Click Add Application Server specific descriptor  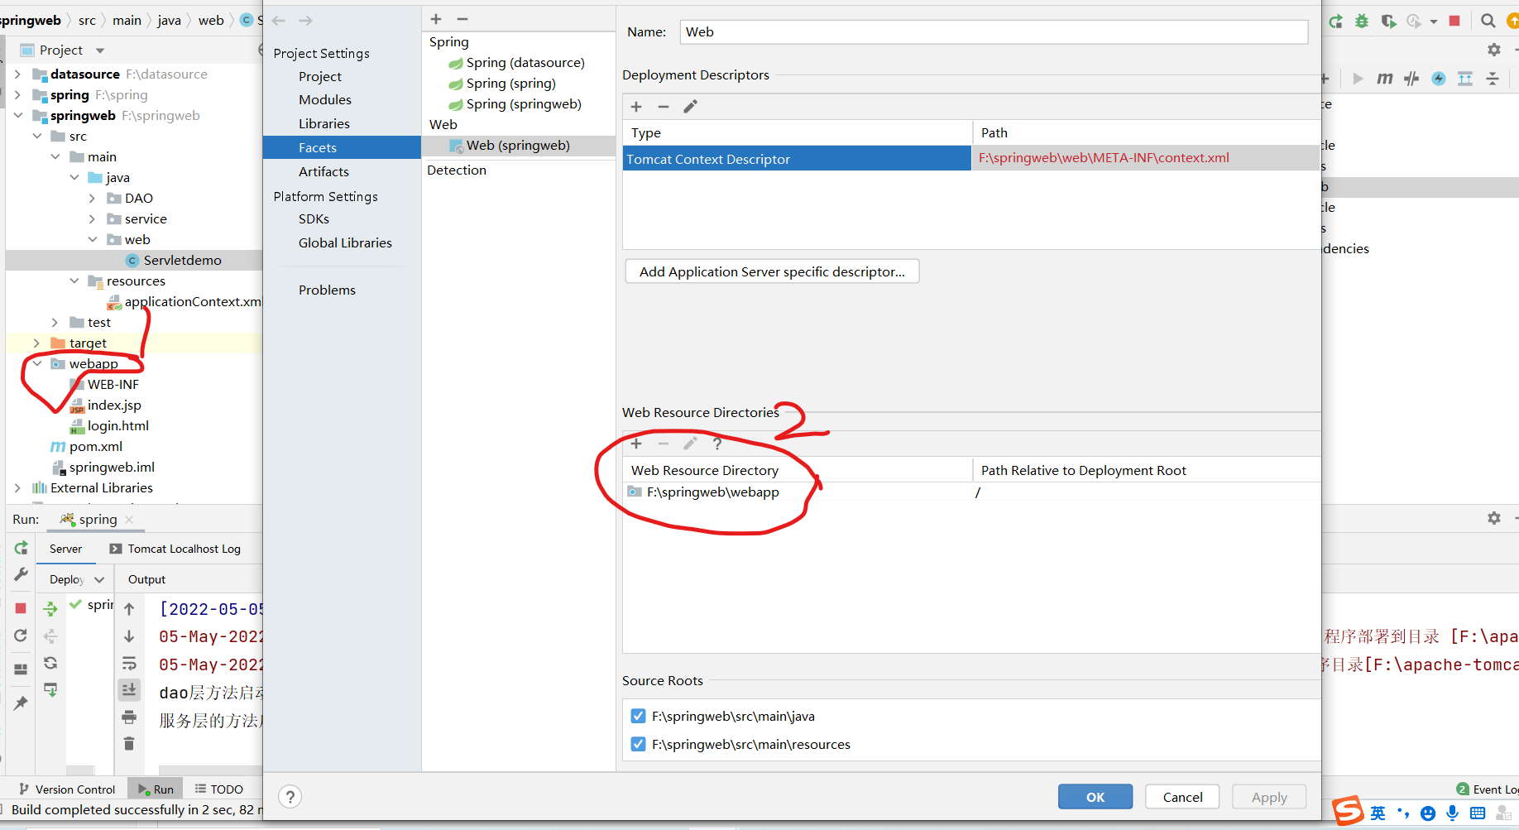coord(772,271)
